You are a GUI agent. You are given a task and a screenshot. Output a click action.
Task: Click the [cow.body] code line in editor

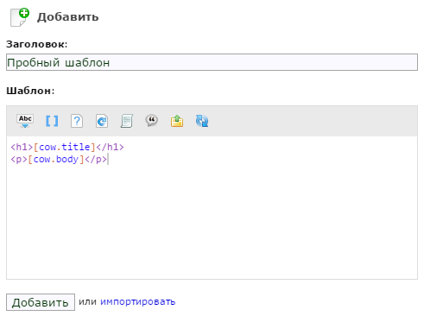point(59,159)
